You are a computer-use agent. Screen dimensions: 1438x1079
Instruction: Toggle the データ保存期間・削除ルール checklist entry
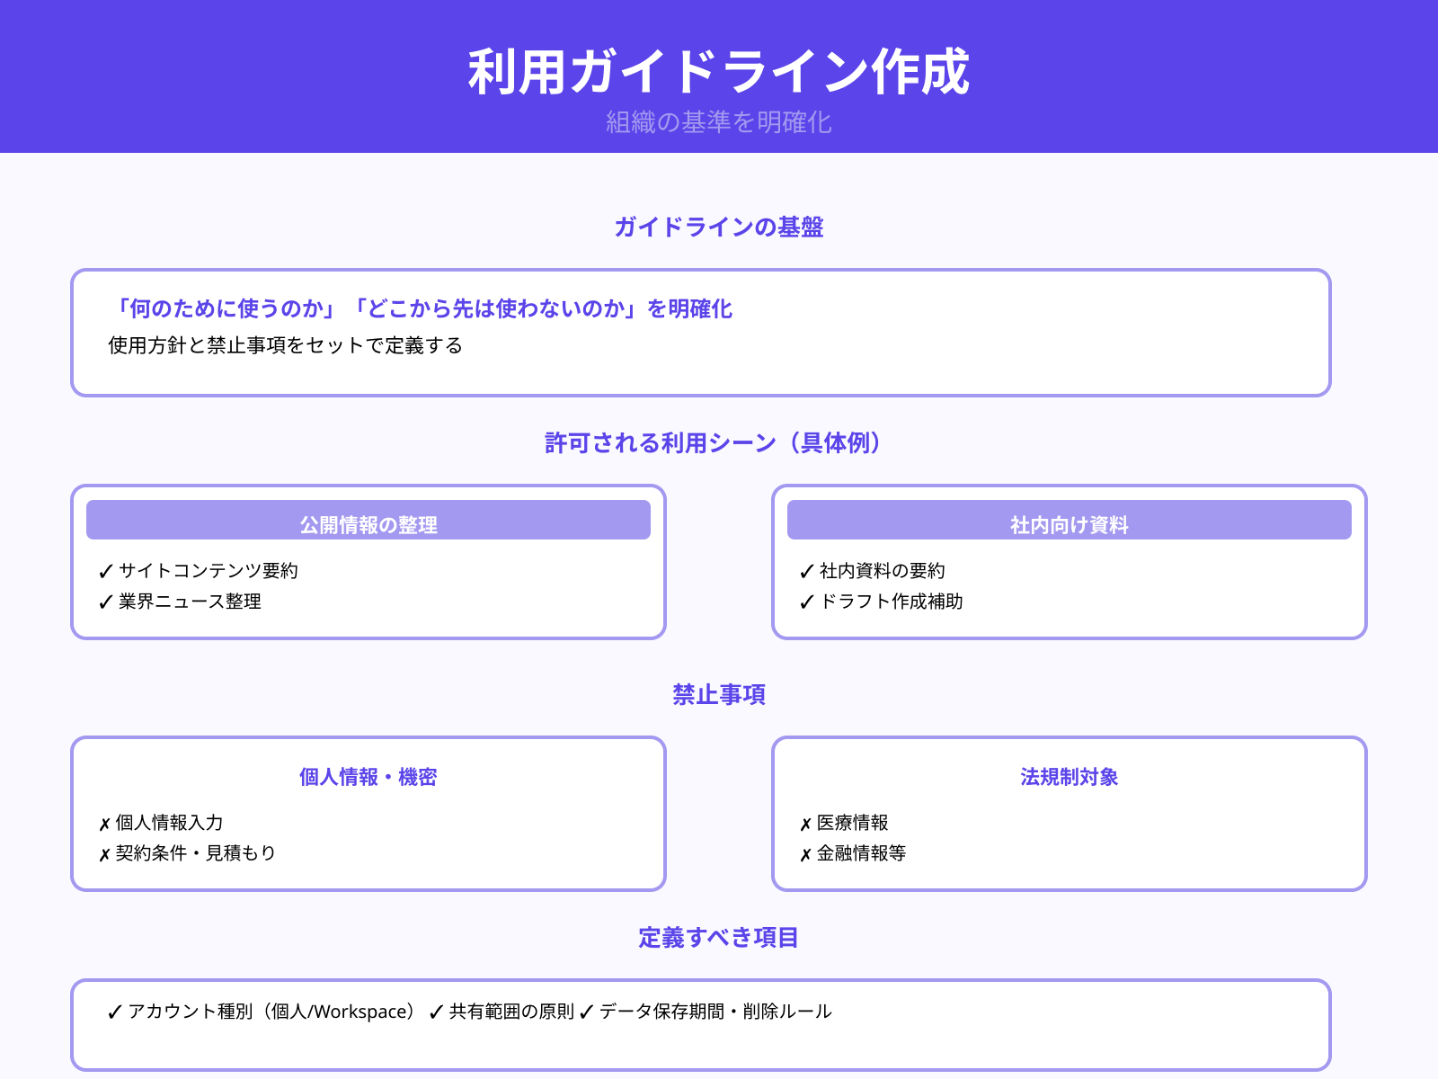(x=707, y=1011)
